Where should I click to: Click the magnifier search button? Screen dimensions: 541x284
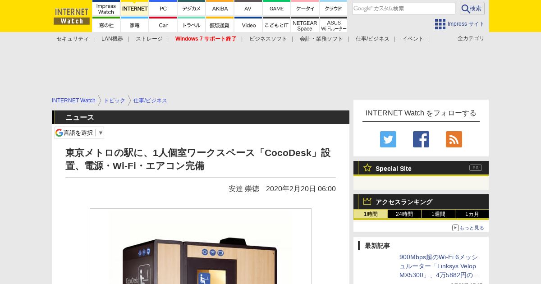point(472,9)
